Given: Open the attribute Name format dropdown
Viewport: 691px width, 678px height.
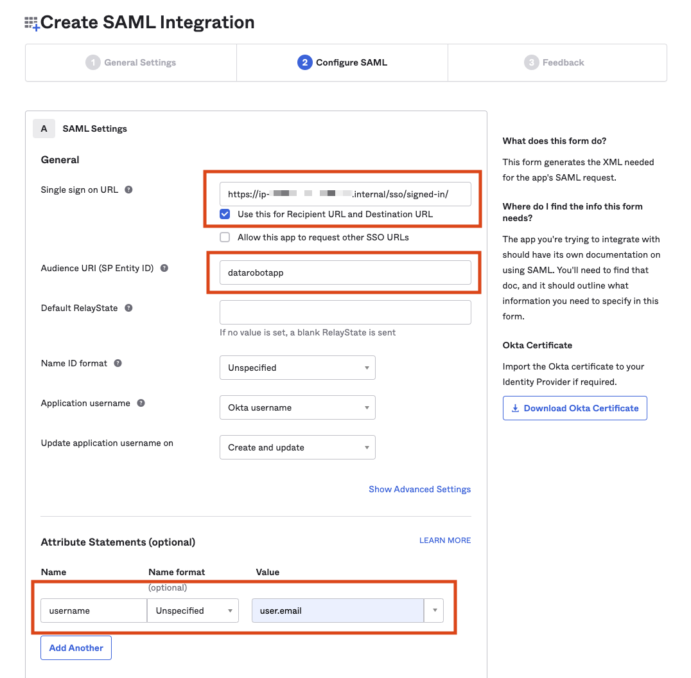Looking at the screenshot, I should click(x=193, y=611).
